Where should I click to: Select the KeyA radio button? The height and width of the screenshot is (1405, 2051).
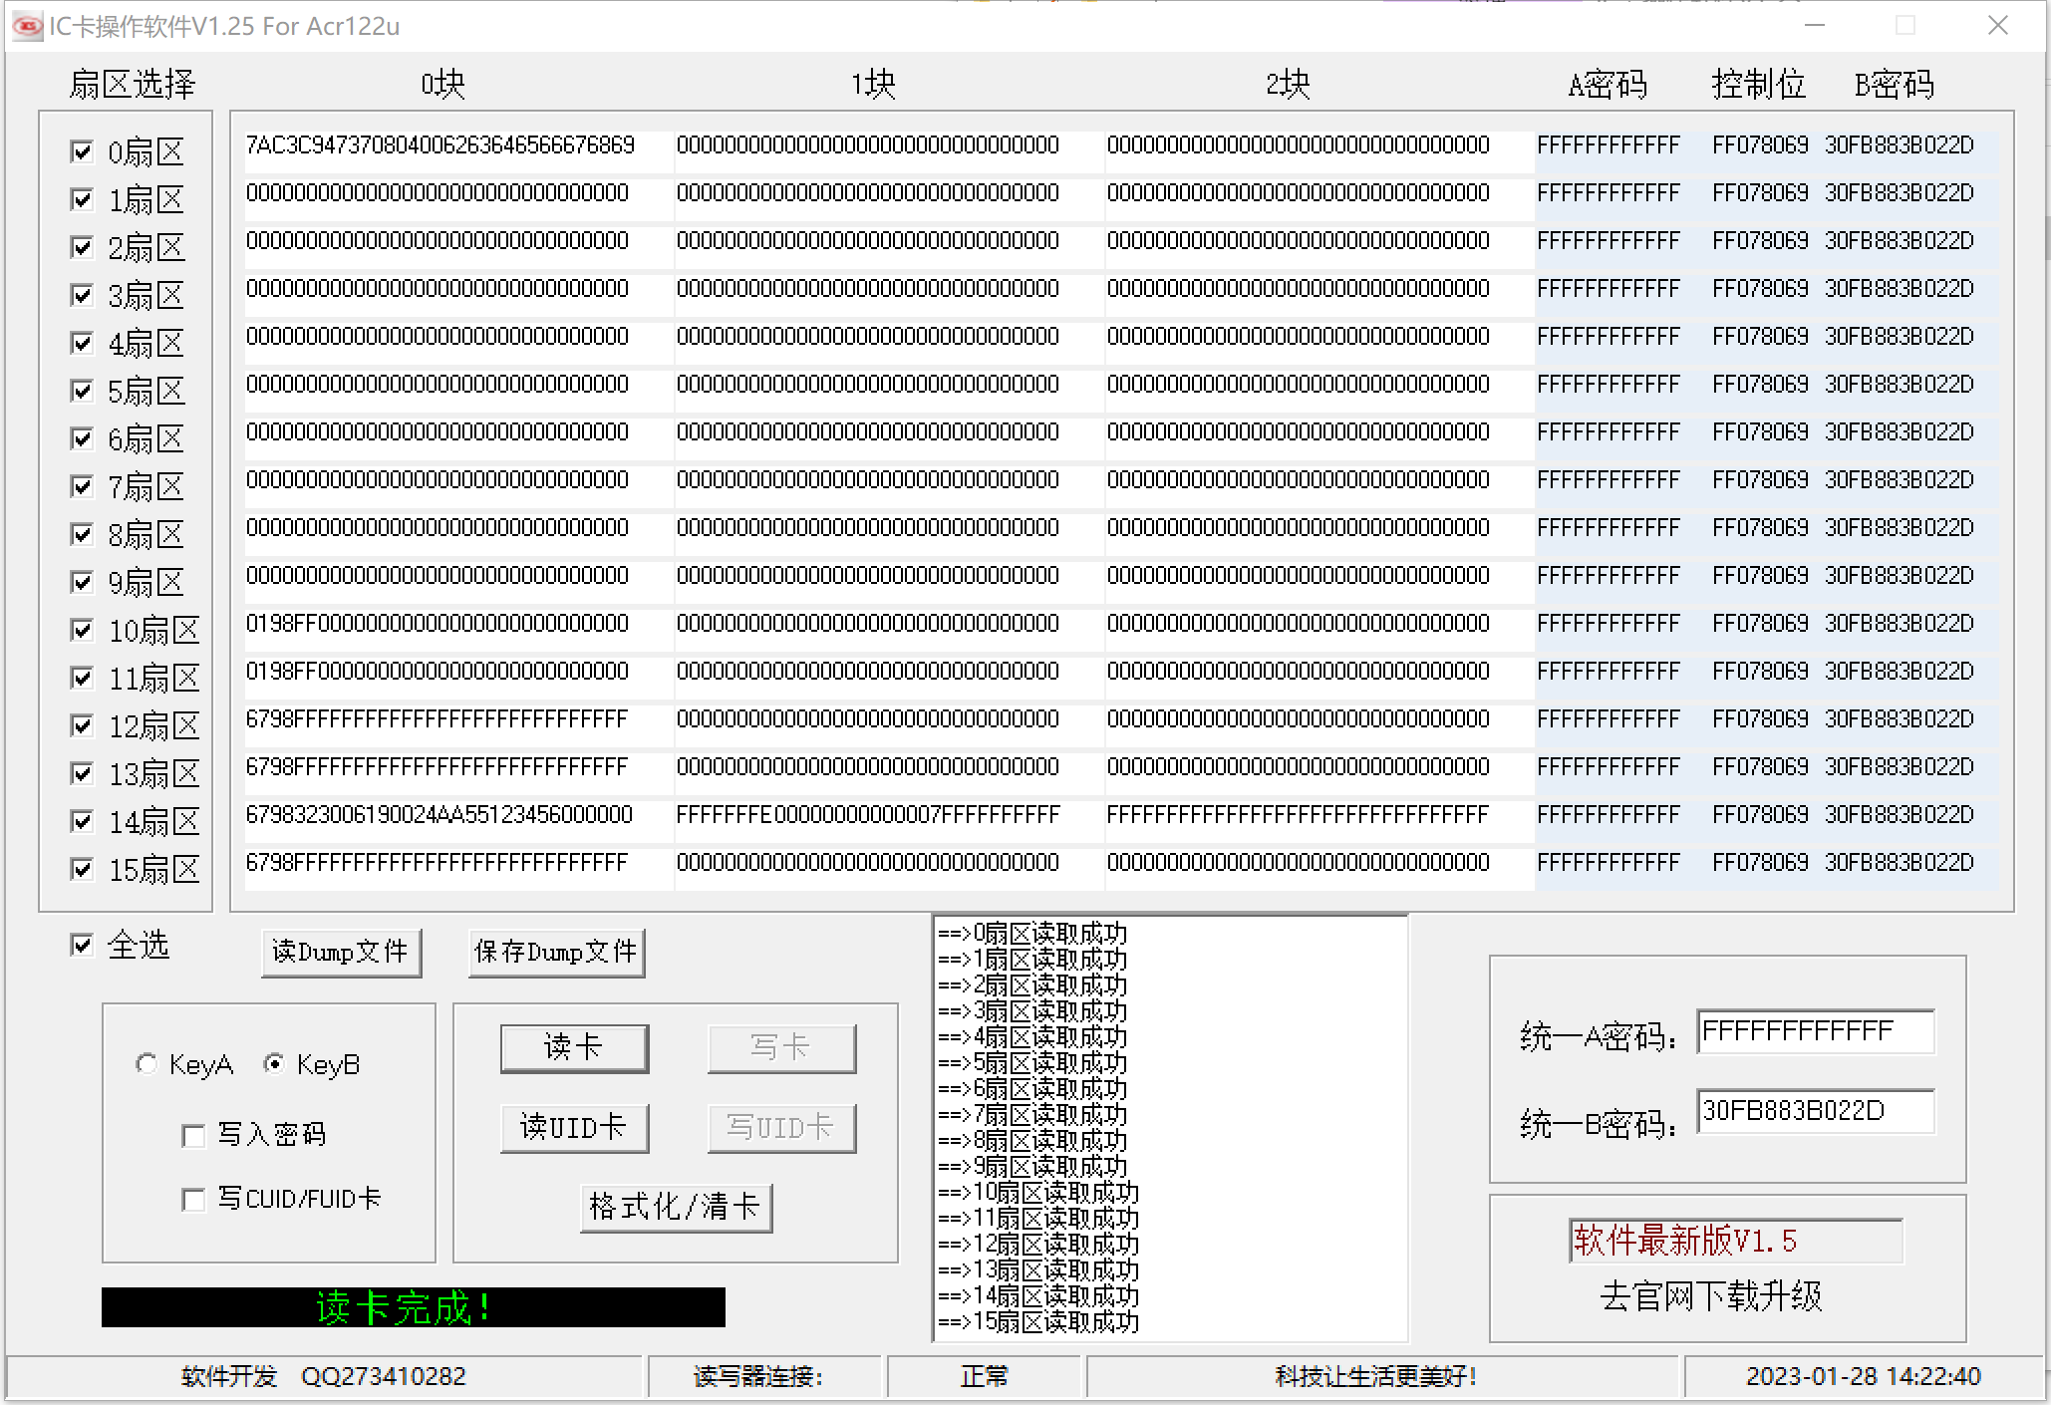pos(146,1064)
